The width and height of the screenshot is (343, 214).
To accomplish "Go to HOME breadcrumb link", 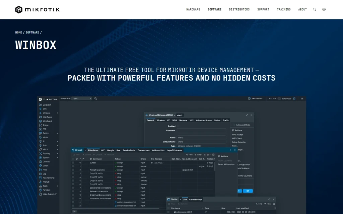I will point(19,32).
